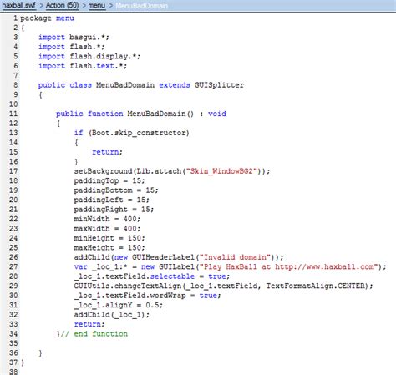Click the 'maxWidth = 400;' line

tap(107, 229)
